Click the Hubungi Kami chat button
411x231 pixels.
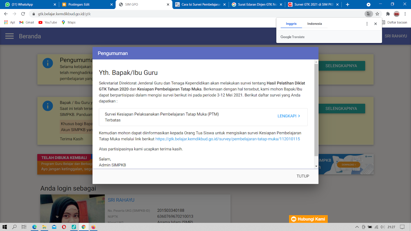tap(308, 219)
